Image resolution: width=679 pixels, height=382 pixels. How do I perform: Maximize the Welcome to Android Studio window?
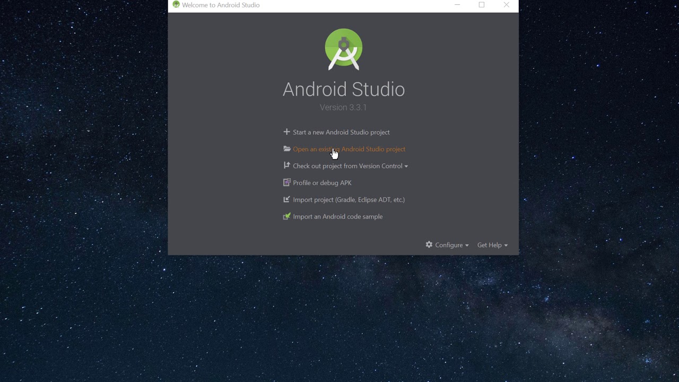(x=482, y=5)
